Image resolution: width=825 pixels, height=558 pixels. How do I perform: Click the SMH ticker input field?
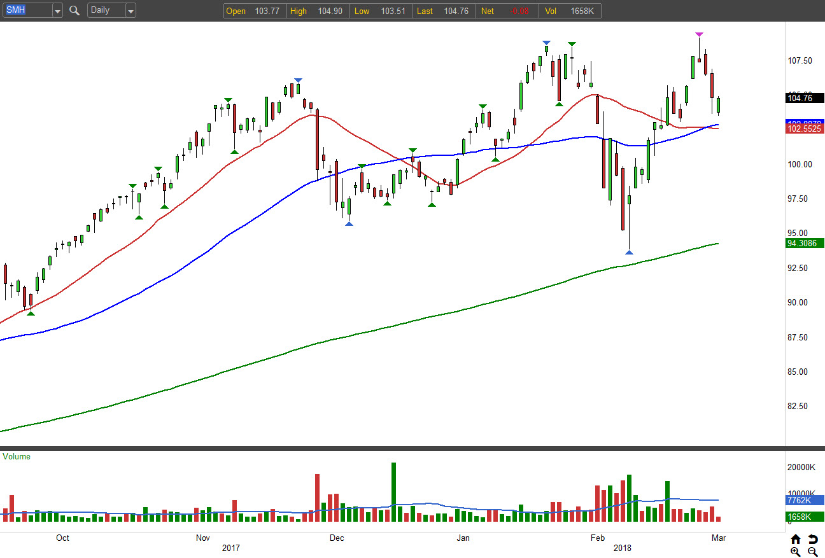[27, 11]
